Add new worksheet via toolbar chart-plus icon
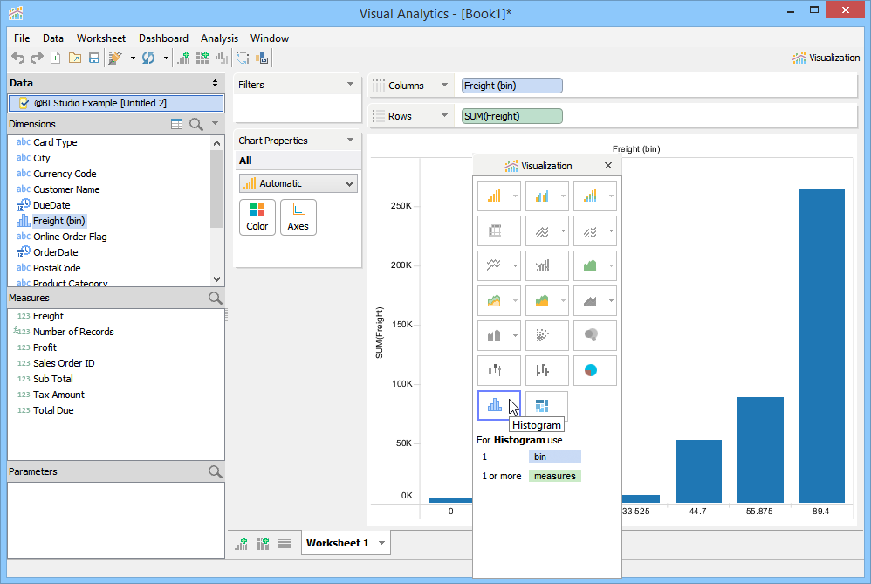871x584 pixels. click(x=183, y=58)
